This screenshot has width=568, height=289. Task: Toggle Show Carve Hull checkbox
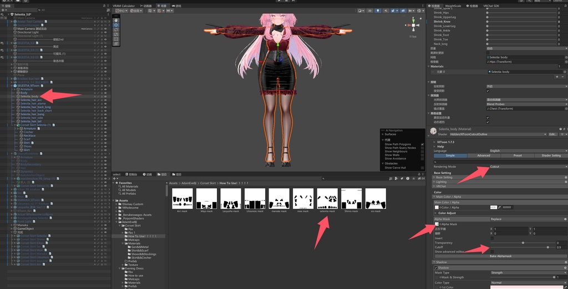[x=422, y=168]
